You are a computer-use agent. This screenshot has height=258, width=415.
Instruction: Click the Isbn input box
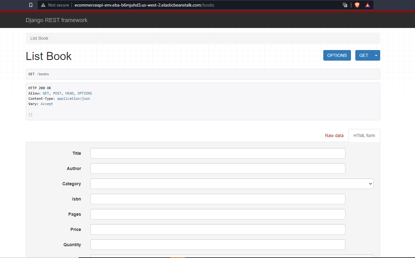218,199
